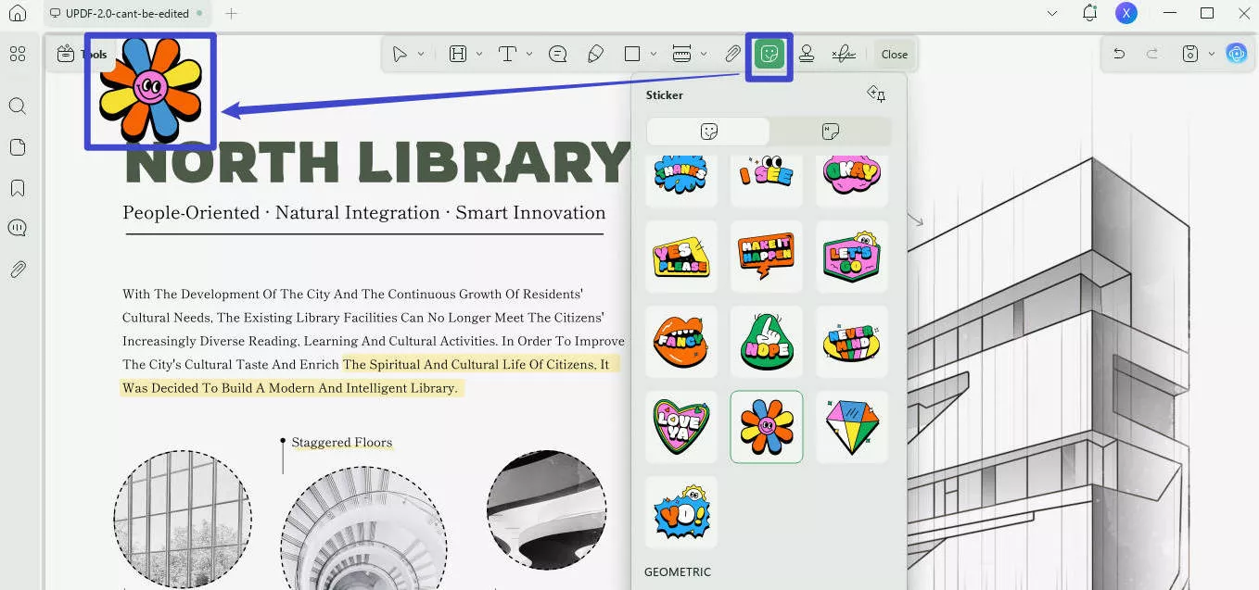Open the Signature tool

(844, 54)
